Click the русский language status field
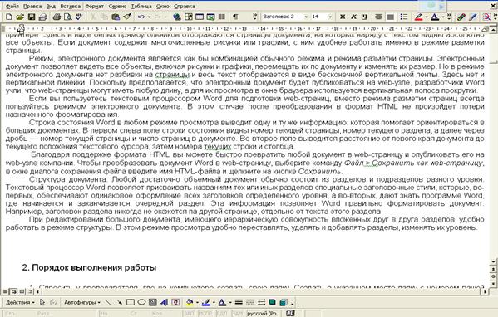This screenshot has height=317, width=498. point(263,314)
